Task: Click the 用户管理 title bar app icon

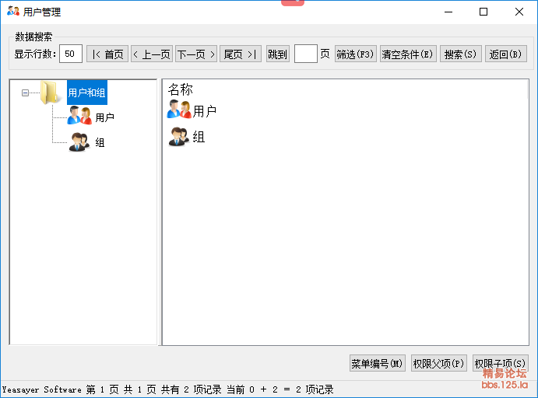Action: pos(13,12)
